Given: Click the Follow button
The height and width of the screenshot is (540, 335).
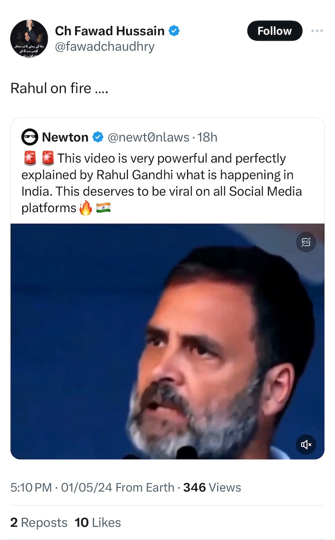Looking at the screenshot, I should 274,31.
